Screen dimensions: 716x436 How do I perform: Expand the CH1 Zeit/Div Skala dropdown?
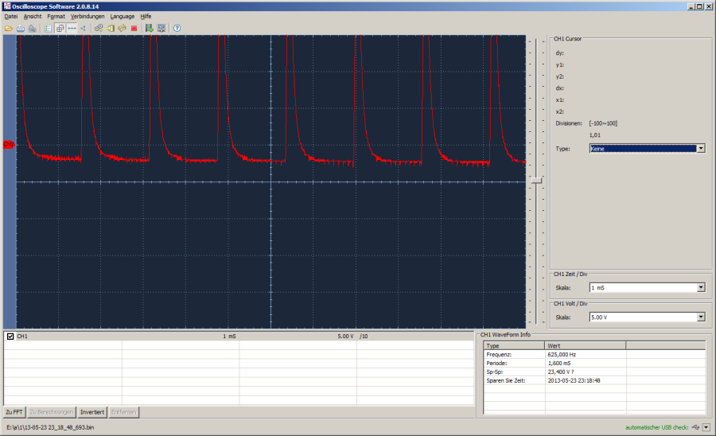(700, 287)
